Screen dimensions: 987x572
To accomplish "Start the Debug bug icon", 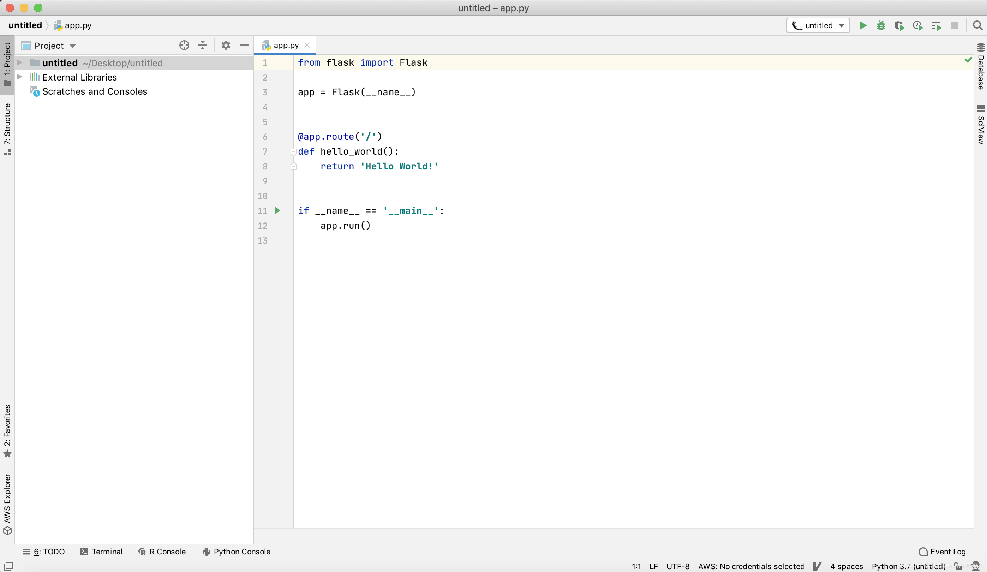I will [x=881, y=25].
